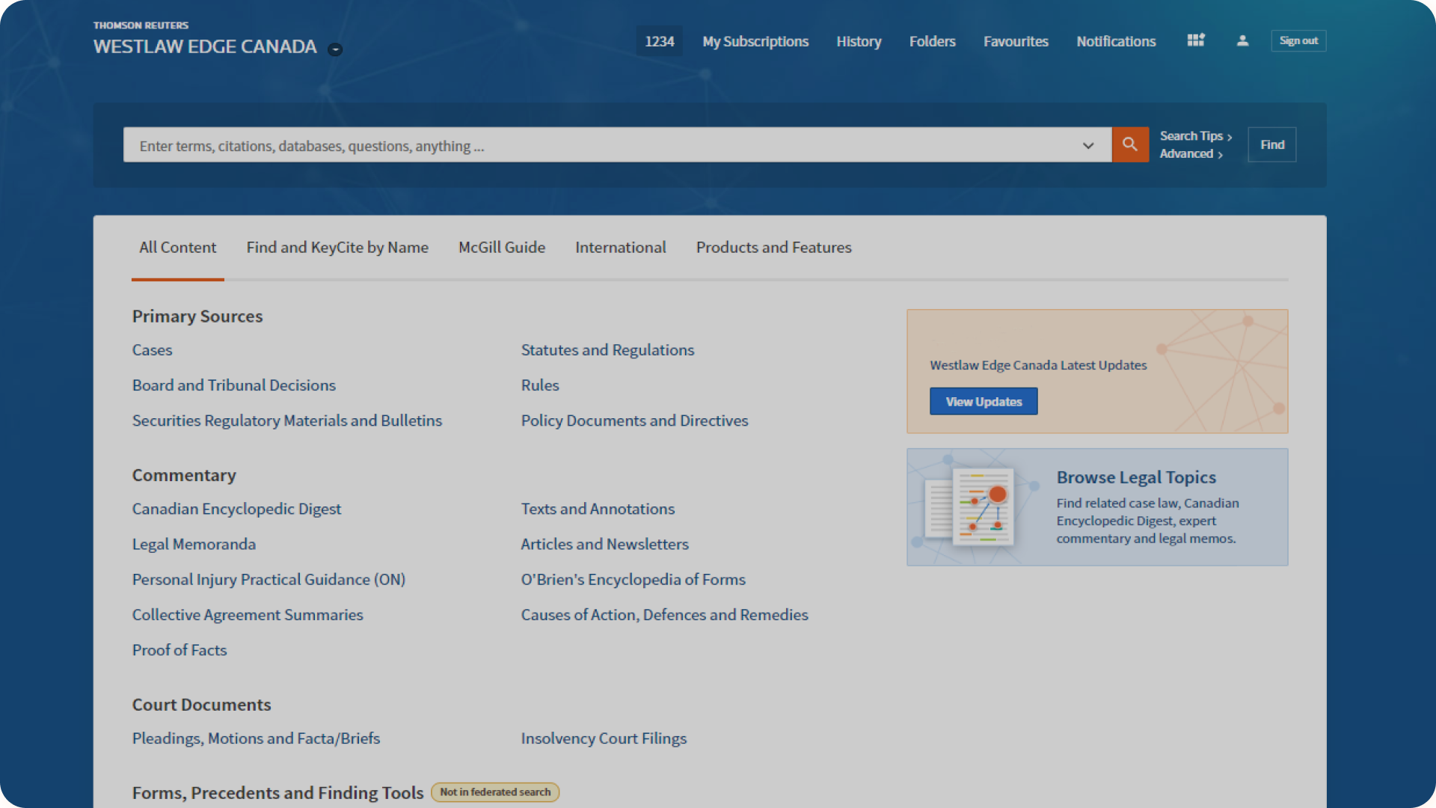The image size is (1436, 808).
Task: Select the McGill Guide tab
Action: 502,248
